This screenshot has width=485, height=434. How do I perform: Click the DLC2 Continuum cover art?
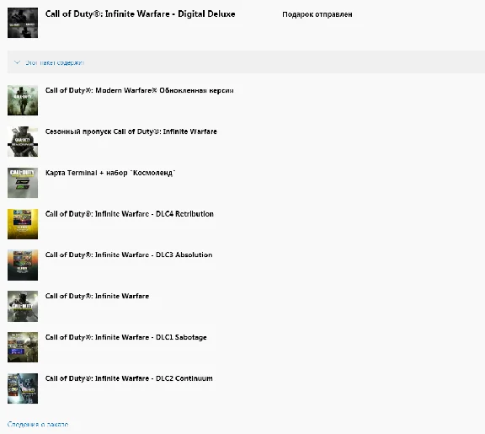(23, 388)
